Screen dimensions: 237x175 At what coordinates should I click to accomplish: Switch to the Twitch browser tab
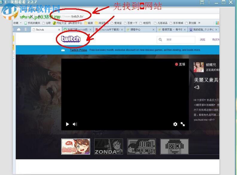(46, 30)
